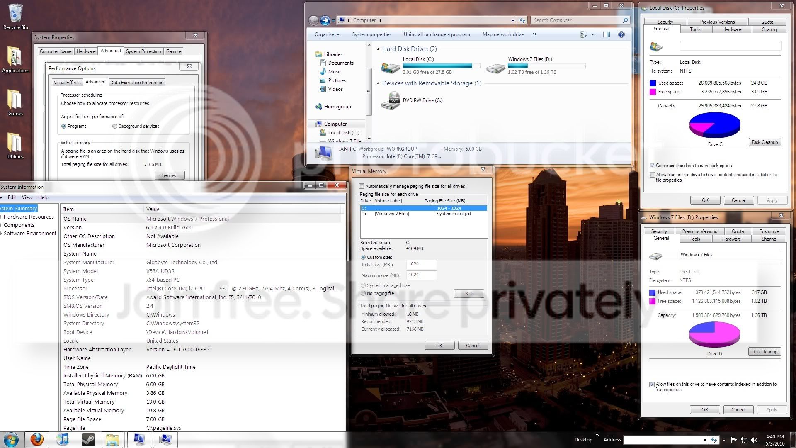Click OK in the Virtual Memory dialog

tap(439, 346)
